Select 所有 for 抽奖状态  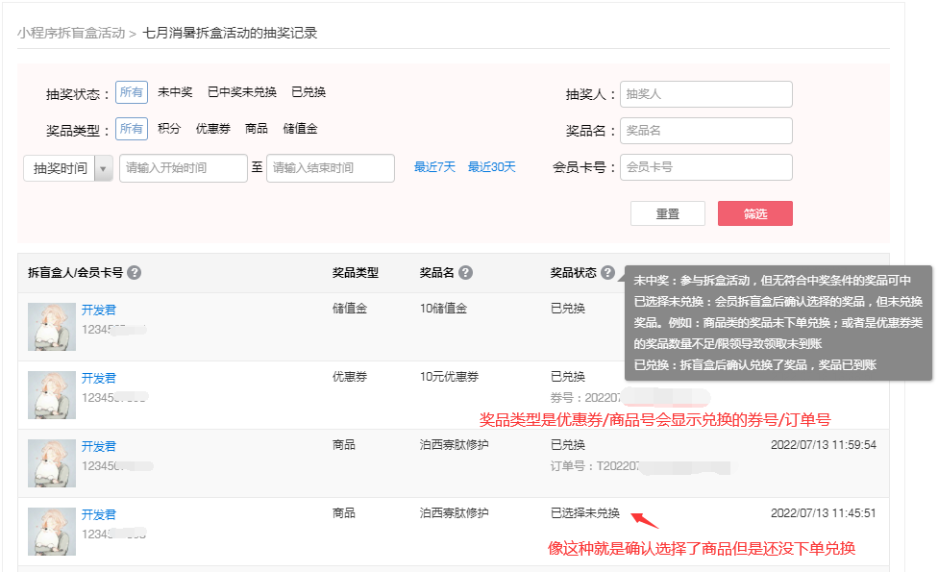click(x=131, y=92)
